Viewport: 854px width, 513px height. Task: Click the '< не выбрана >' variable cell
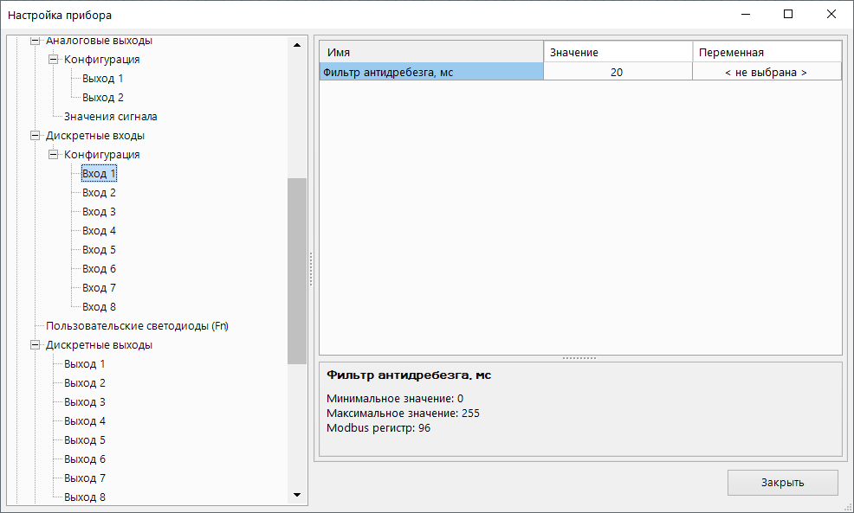(766, 73)
